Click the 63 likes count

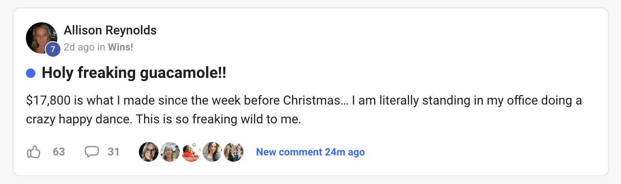click(59, 152)
